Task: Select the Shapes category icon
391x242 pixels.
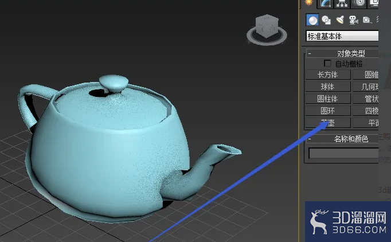Action: point(326,20)
